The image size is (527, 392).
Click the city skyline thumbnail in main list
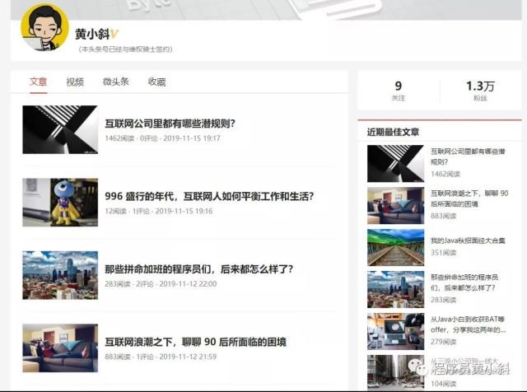[x=60, y=275]
